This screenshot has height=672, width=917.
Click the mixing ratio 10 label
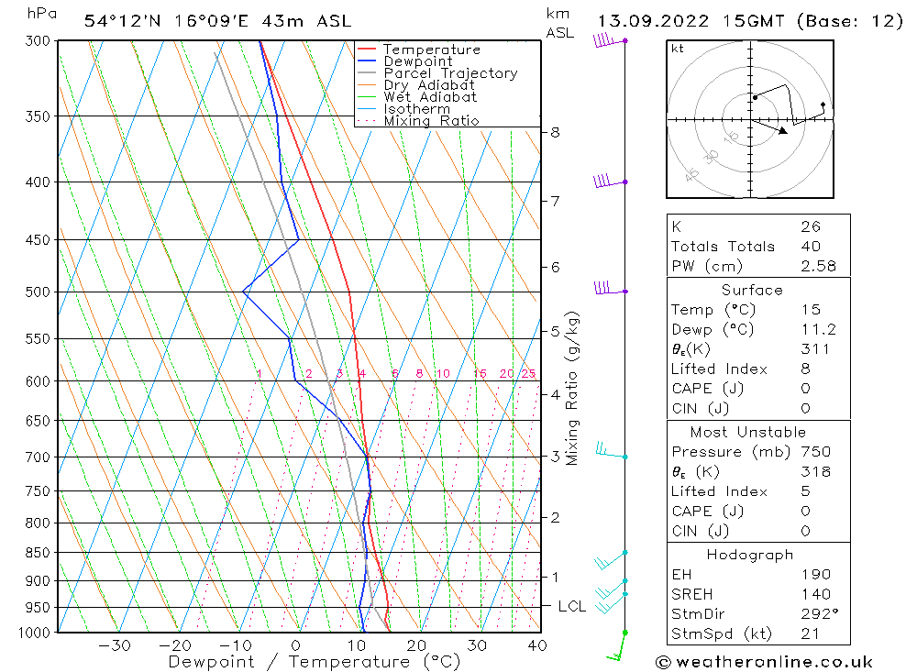443,373
